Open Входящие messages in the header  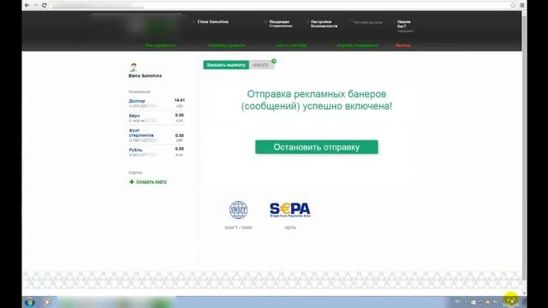pos(279,21)
